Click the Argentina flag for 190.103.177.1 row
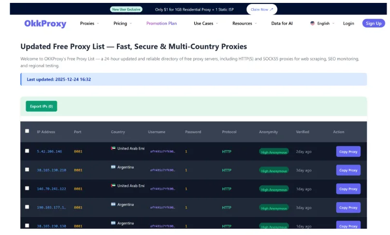Viewport: 390px width, 235px height. 113,204
